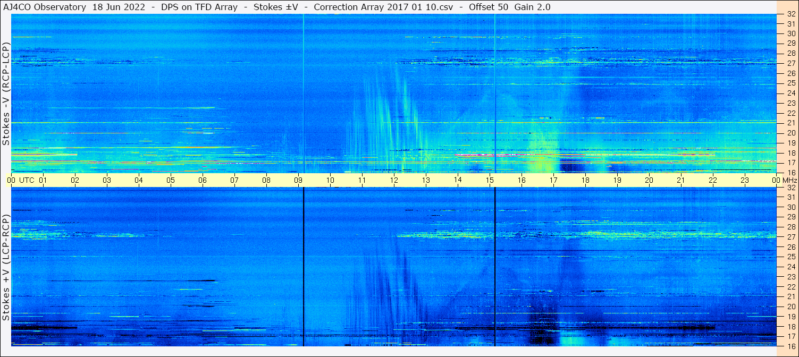The image size is (799, 357).
Task: Click the 'Gain 2.0' header text
Action: pos(532,7)
